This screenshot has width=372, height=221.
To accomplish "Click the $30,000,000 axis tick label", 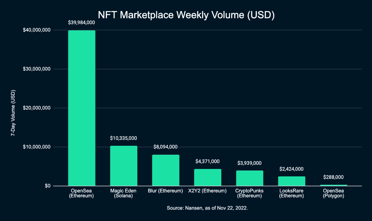I will coord(37,69).
